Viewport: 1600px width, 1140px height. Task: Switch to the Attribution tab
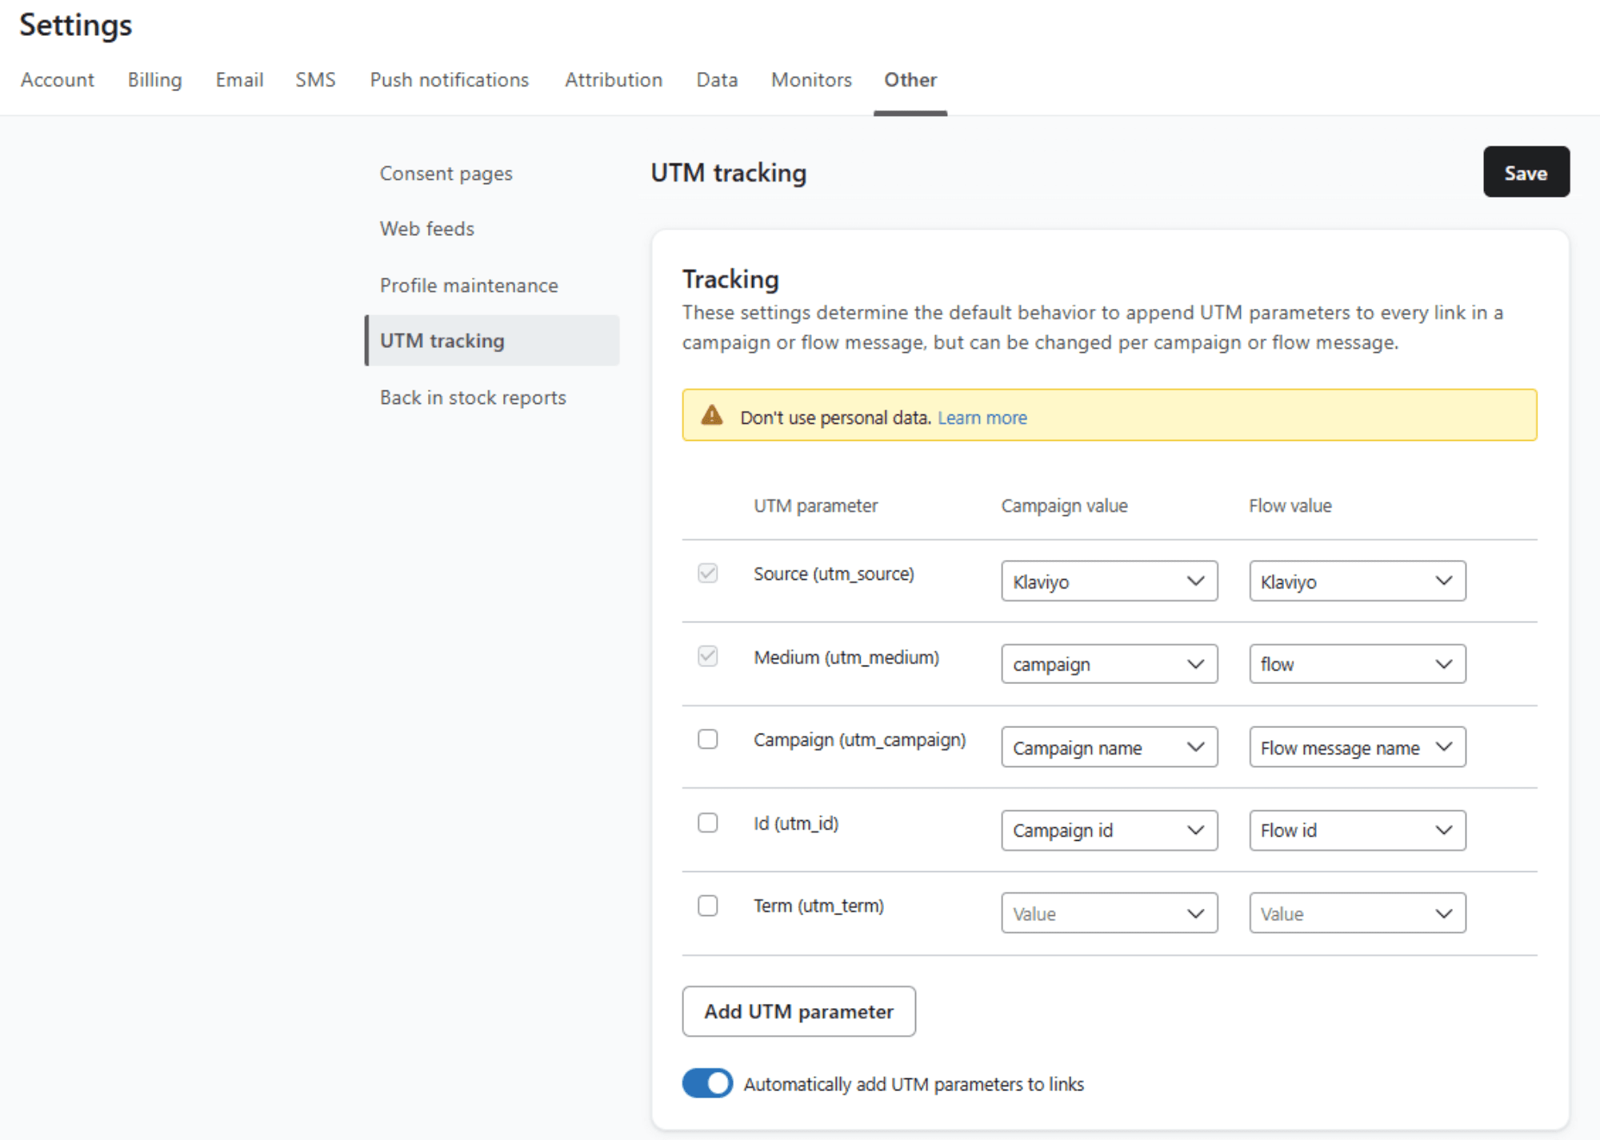tap(614, 80)
